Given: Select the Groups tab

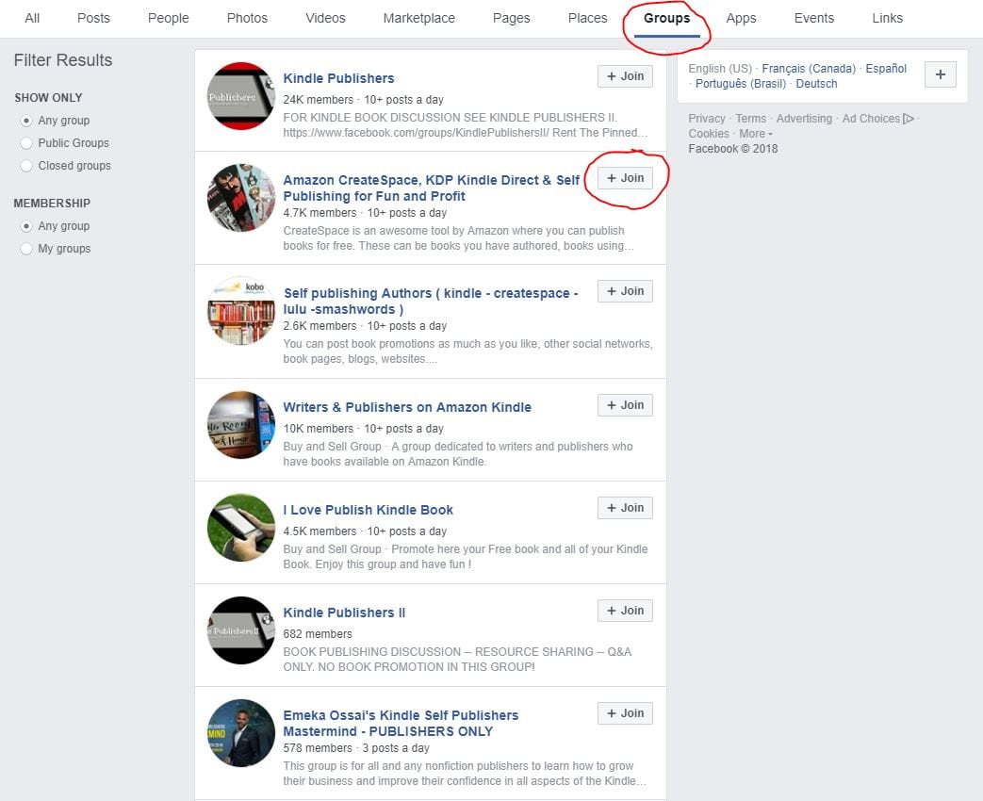Looking at the screenshot, I should point(666,18).
